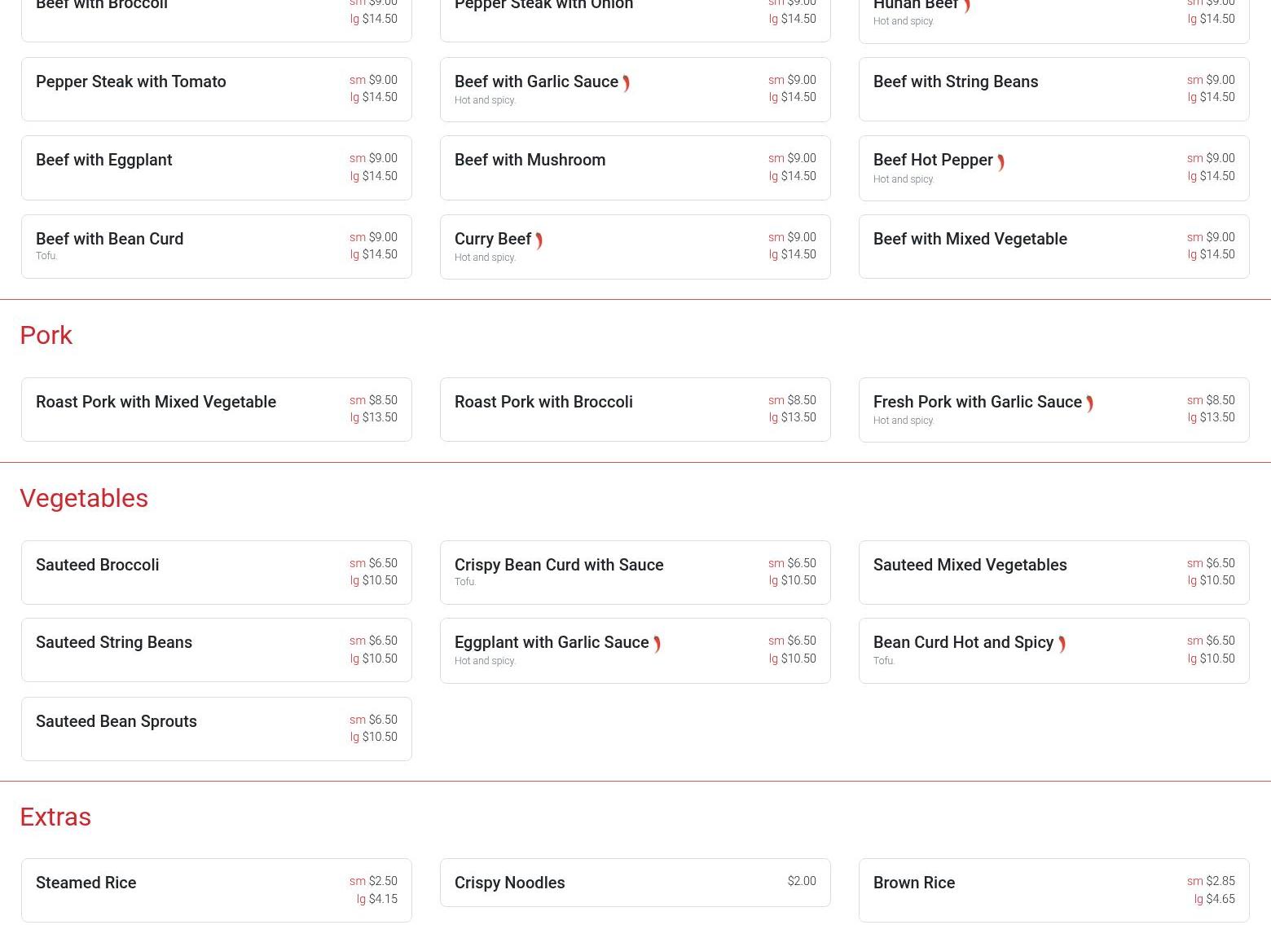1271x925 pixels.
Task: Click the spicy icon next to Bean Curd Hot and Spicy
Action: click(x=1062, y=645)
